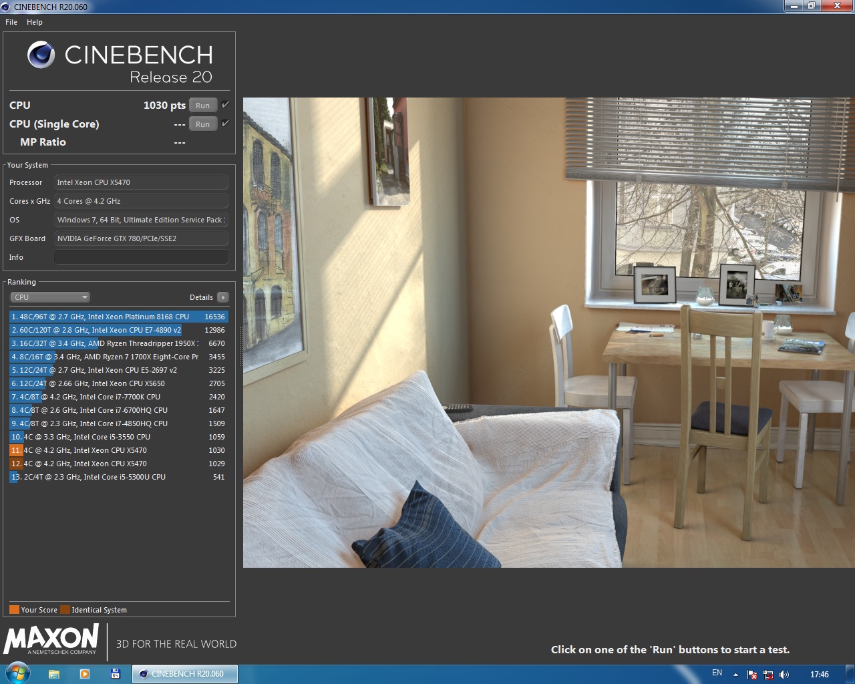Click the Processor field showing Intel Xeon CPU X5470
This screenshot has height=684, width=855.
[141, 182]
